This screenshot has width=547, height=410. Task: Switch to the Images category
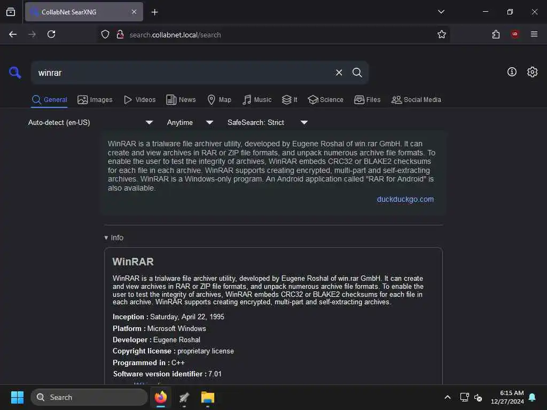tap(95, 100)
